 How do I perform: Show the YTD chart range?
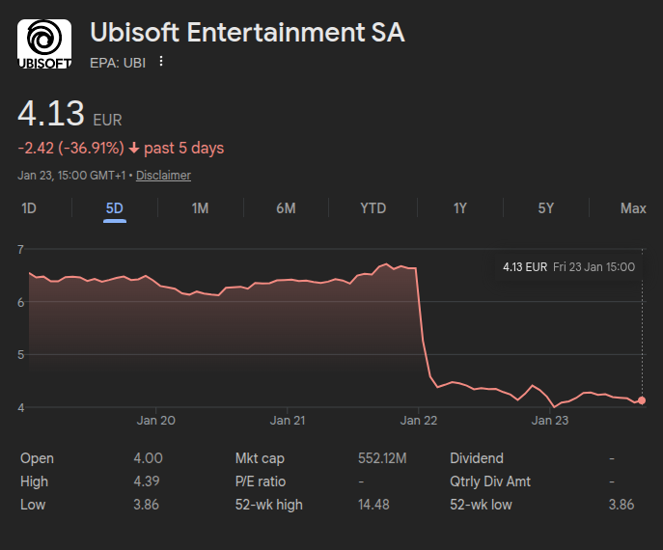[373, 208]
